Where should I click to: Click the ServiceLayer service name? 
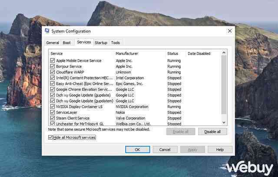coord(66,113)
